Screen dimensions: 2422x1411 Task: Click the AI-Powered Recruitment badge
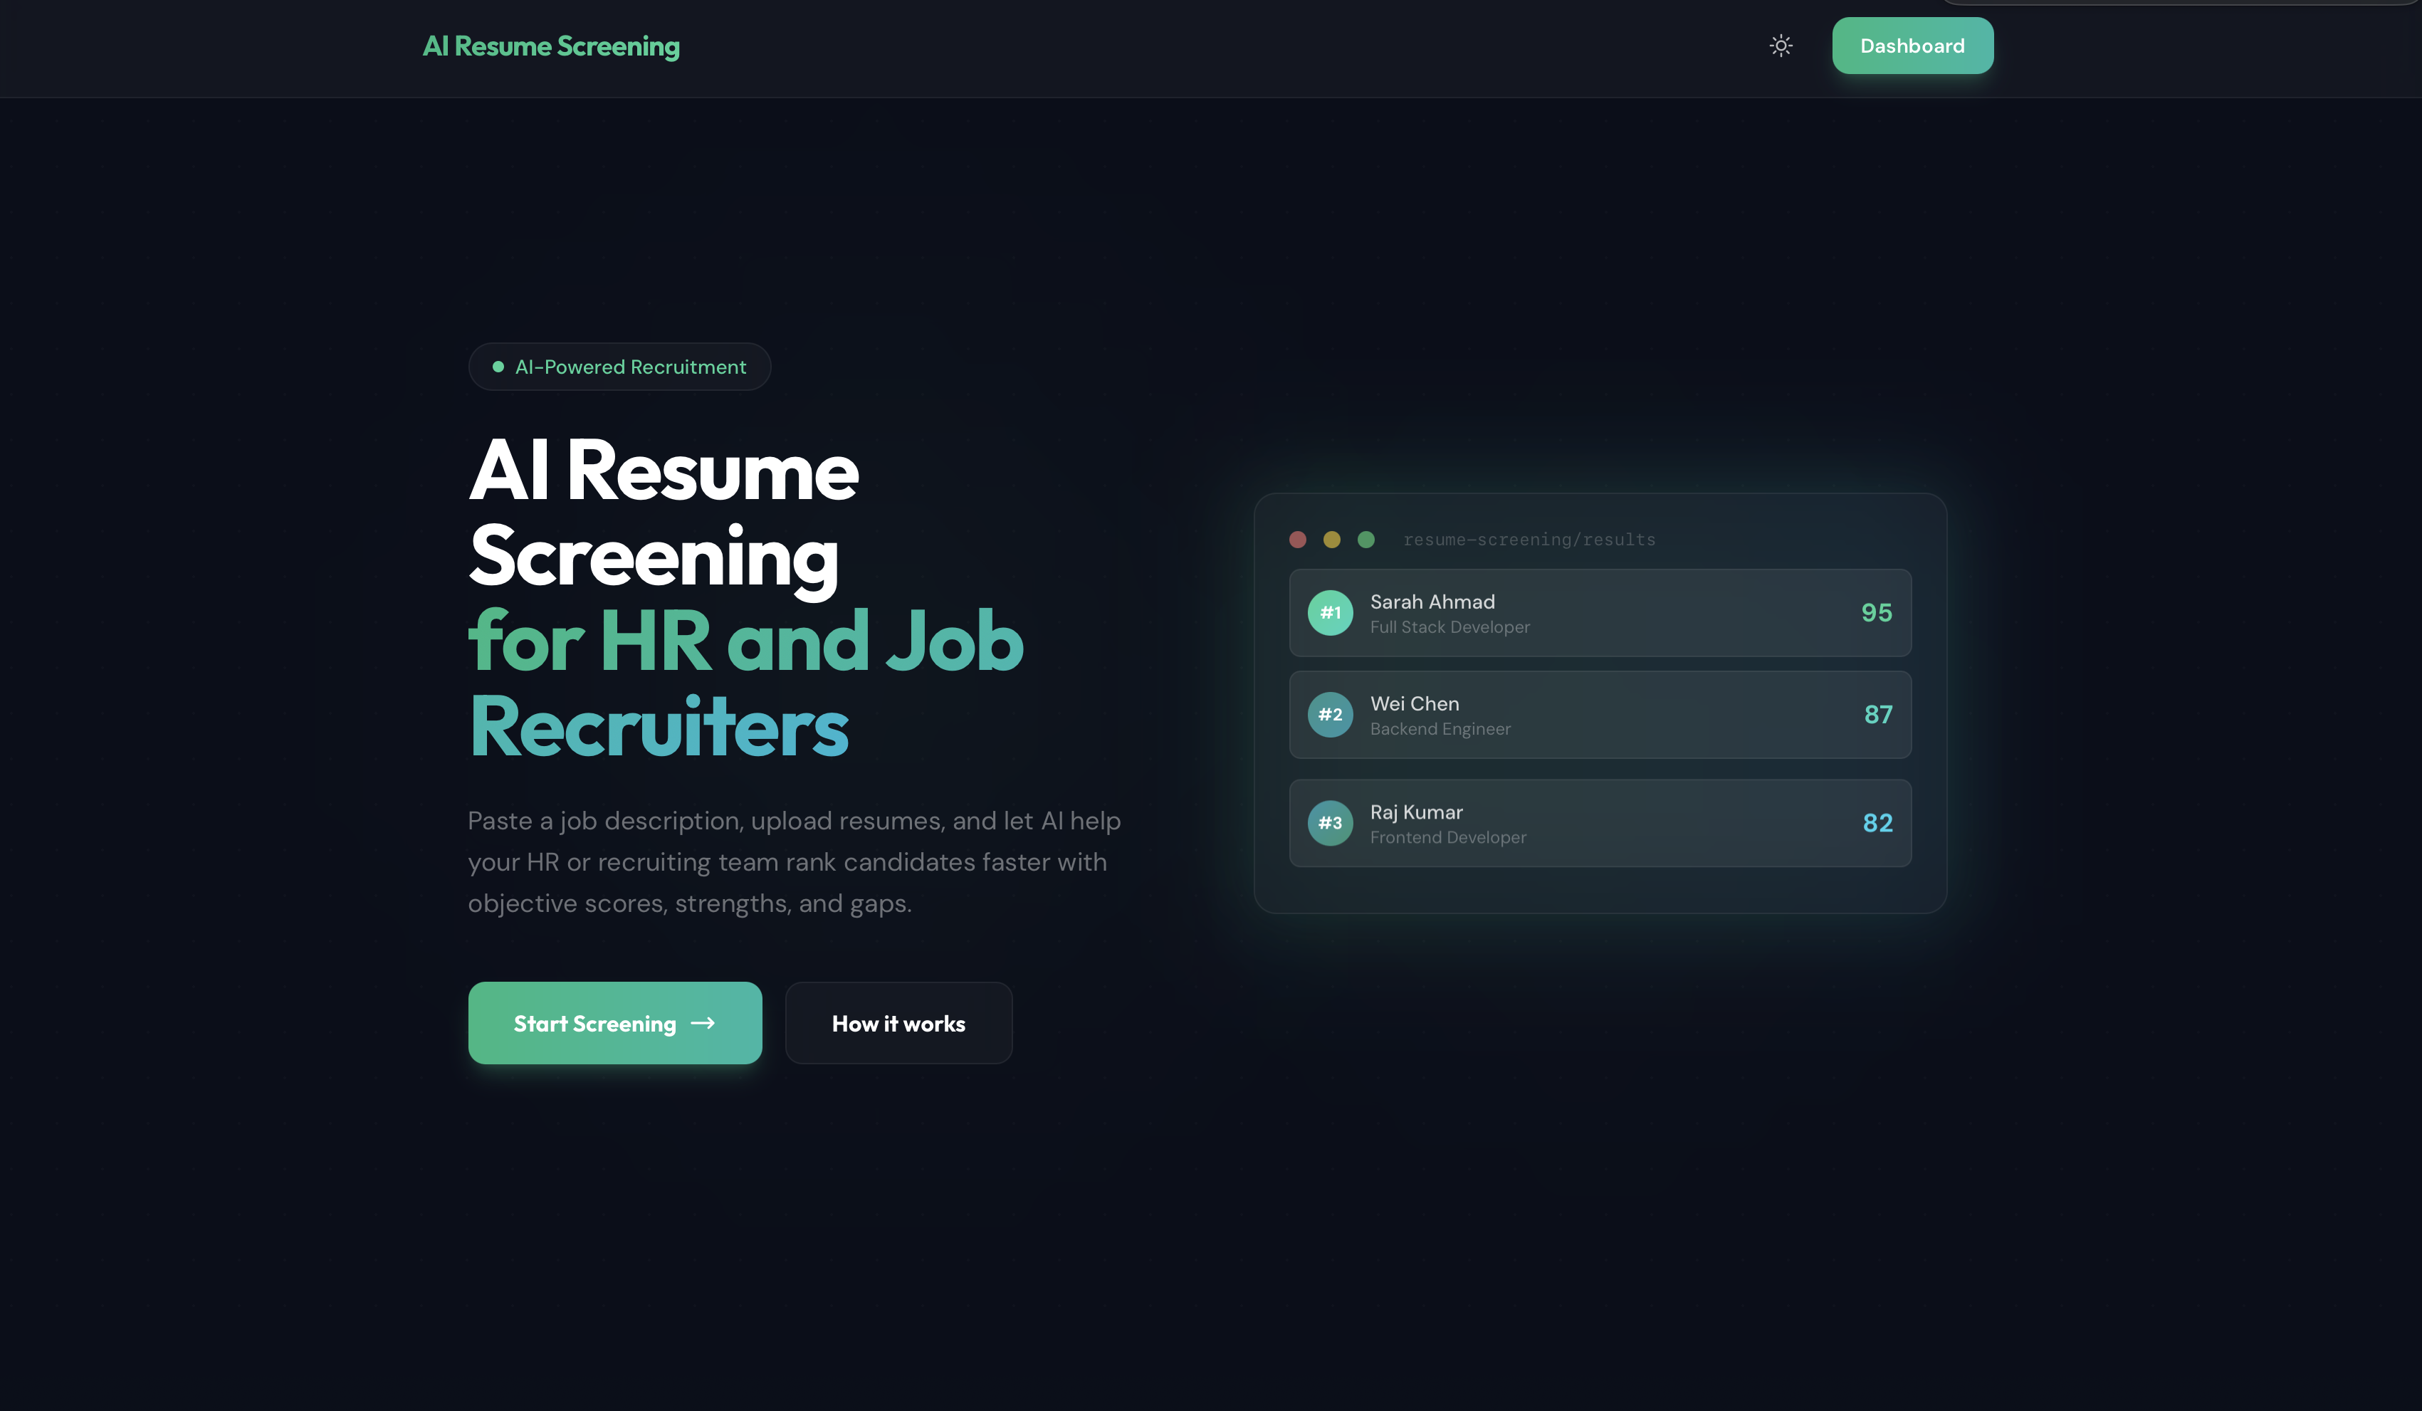(x=619, y=366)
